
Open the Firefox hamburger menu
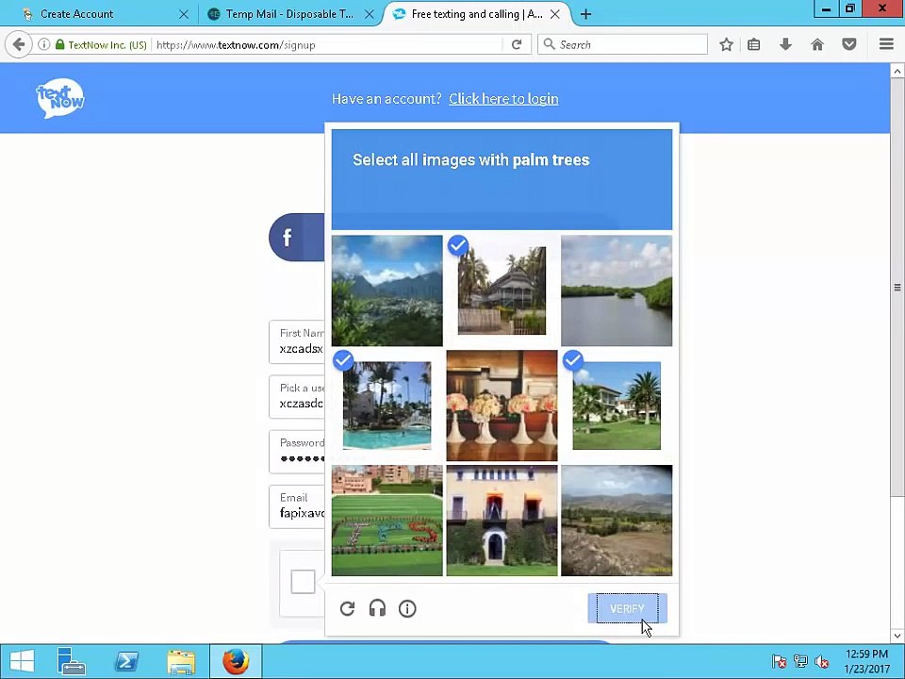[x=886, y=44]
